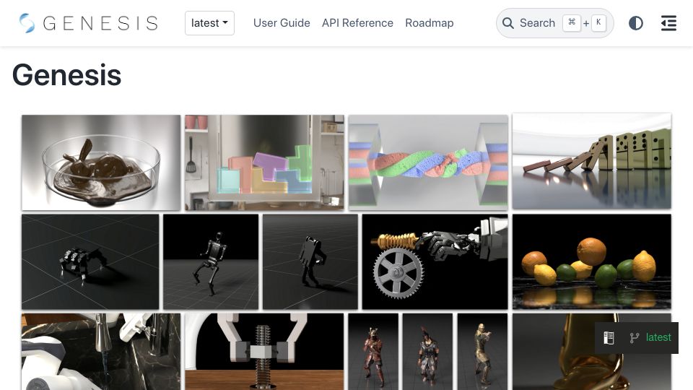Open the gripper and bolt thumbnail
This screenshot has height=390, width=693.
(x=264, y=352)
